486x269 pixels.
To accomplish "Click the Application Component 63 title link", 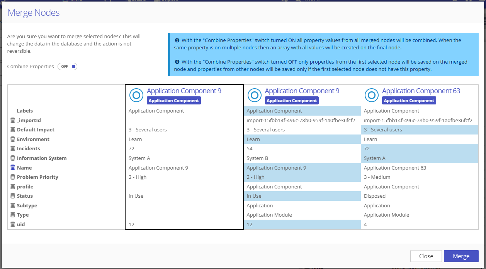I will click(421, 91).
